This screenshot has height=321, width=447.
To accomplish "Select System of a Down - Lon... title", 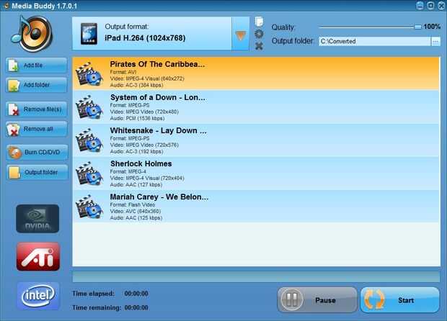I will click(x=158, y=97).
